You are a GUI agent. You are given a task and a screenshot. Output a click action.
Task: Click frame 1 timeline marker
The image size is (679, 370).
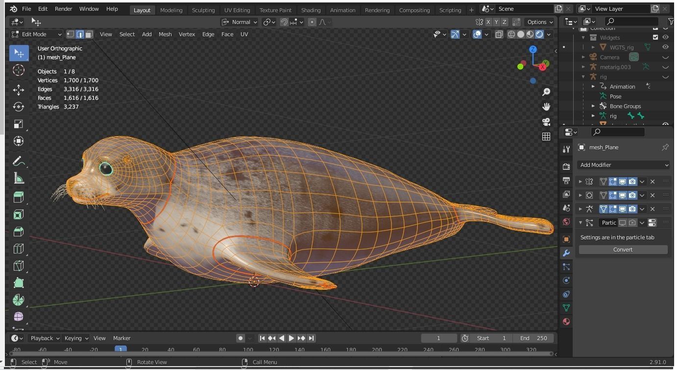[121, 349]
